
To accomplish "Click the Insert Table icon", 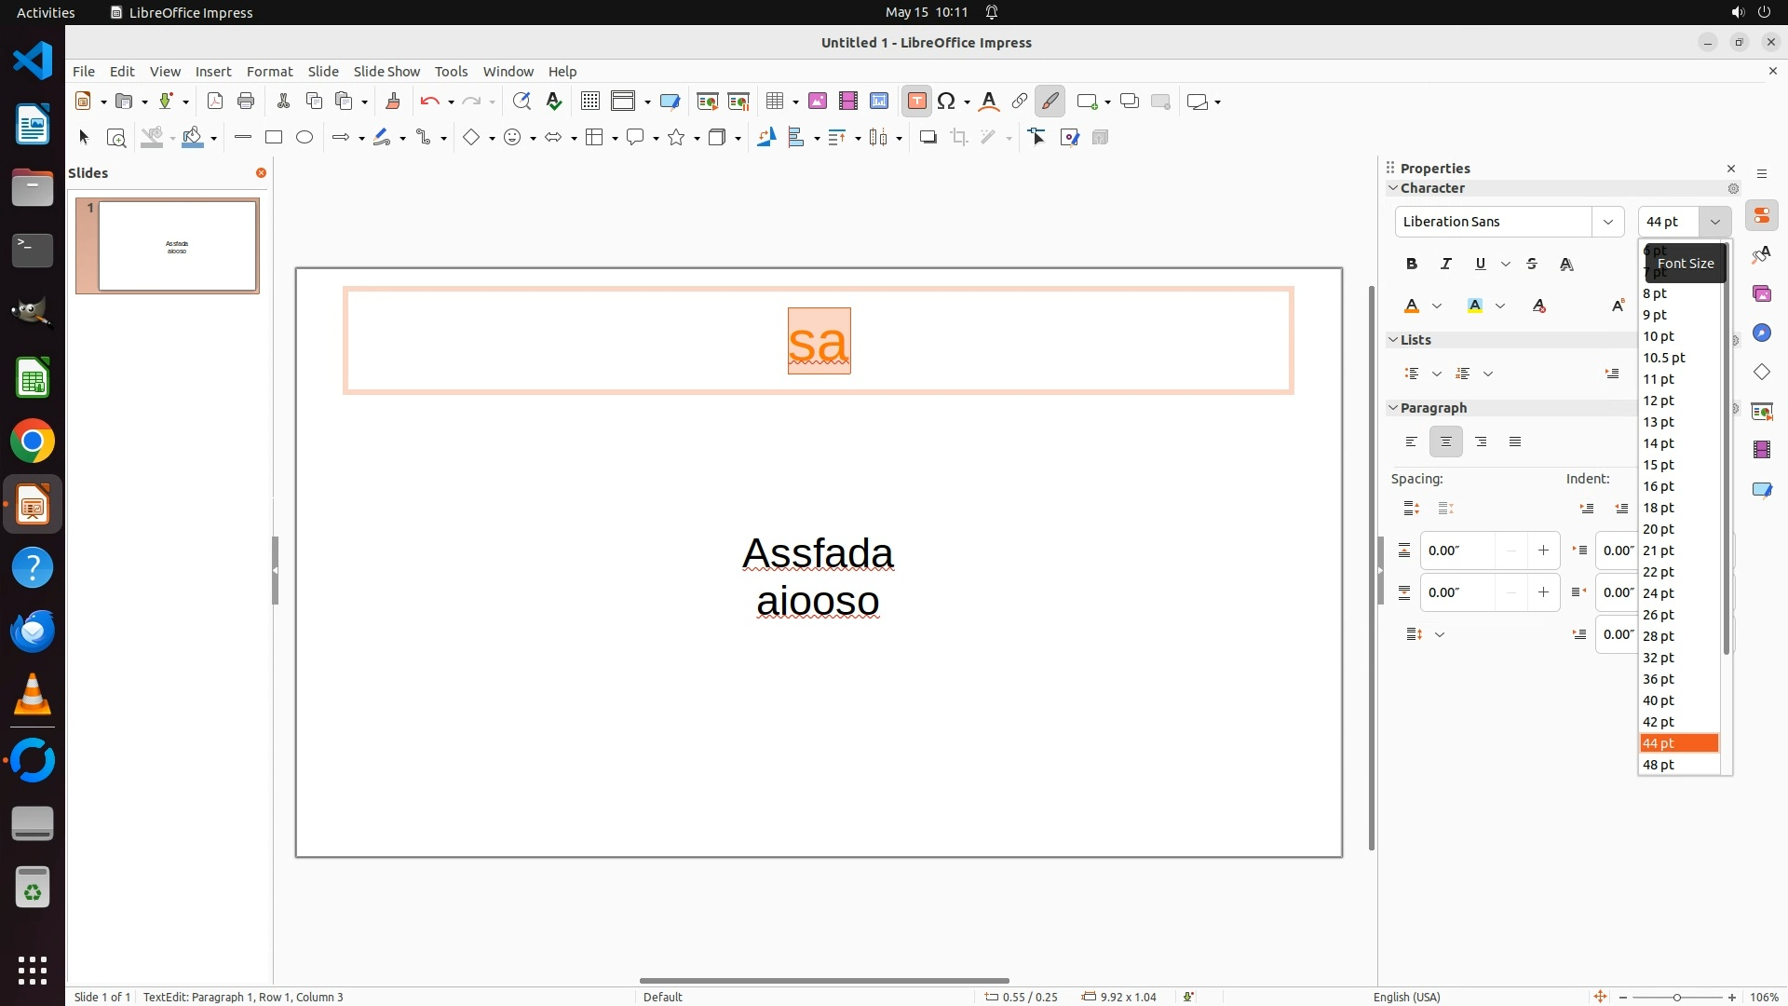I will [774, 102].
